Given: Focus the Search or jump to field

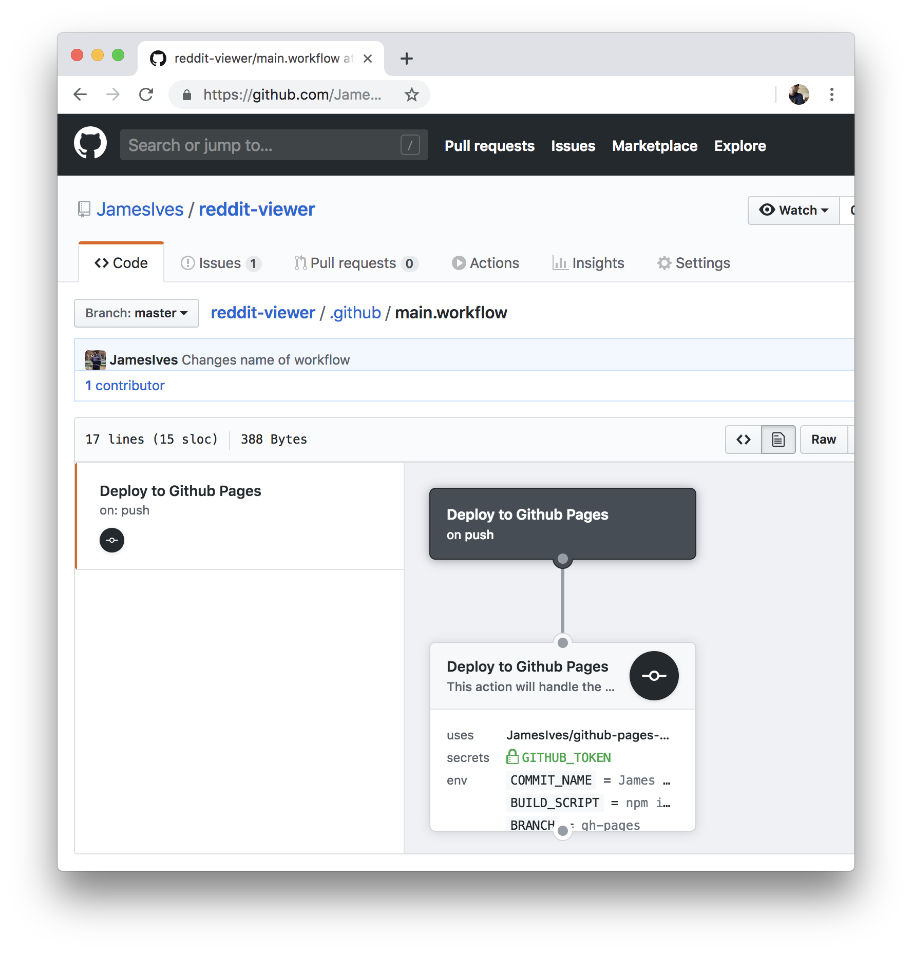Looking at the screenshot, I should tap(274, 145).
